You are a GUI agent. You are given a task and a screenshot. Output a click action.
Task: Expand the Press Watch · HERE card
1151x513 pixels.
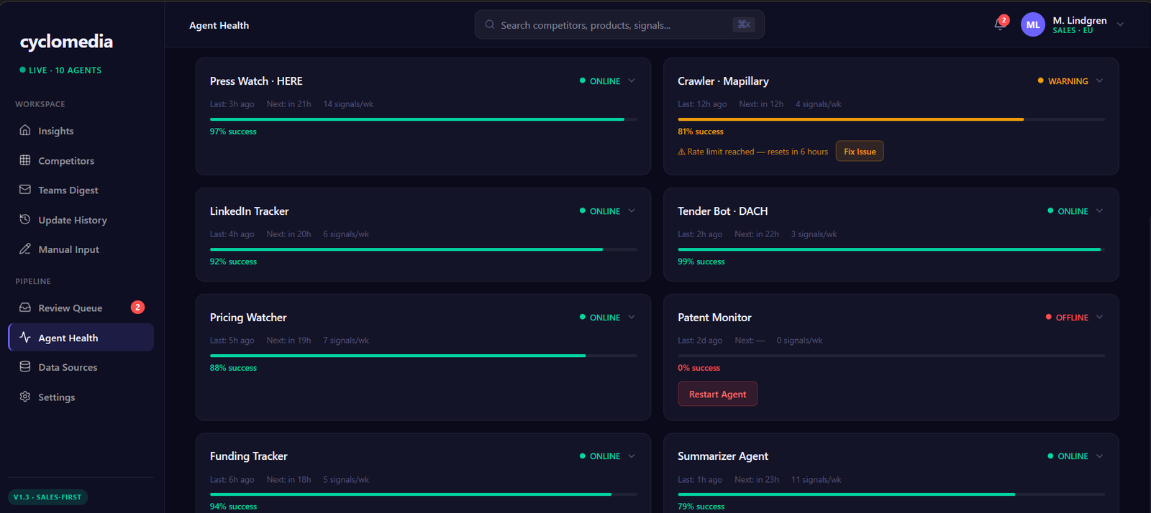(632, 80)
